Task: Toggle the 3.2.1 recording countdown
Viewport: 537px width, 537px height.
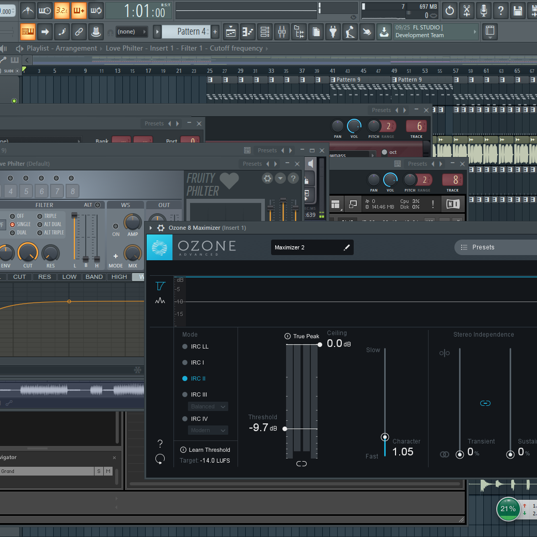Action: (61, 11)
